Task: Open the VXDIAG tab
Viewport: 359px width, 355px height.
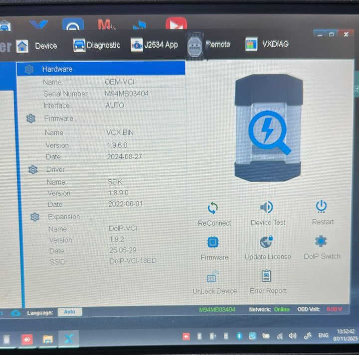Action: (x=267, y=44)
